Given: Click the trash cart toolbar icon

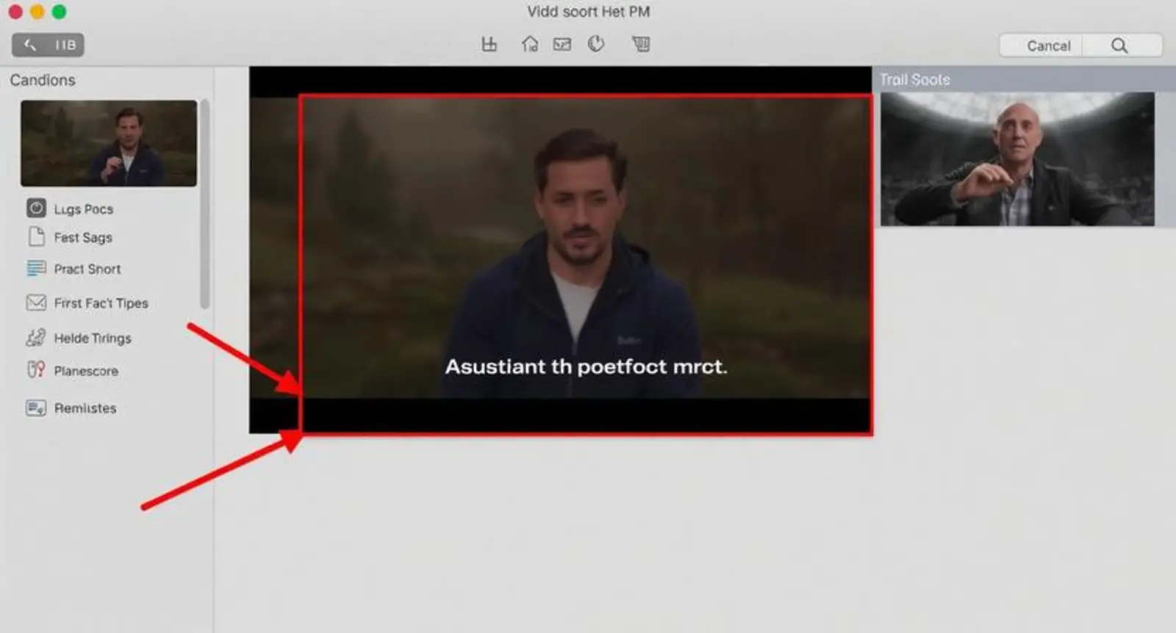Looking at the screenshot, I should point(641,44).
